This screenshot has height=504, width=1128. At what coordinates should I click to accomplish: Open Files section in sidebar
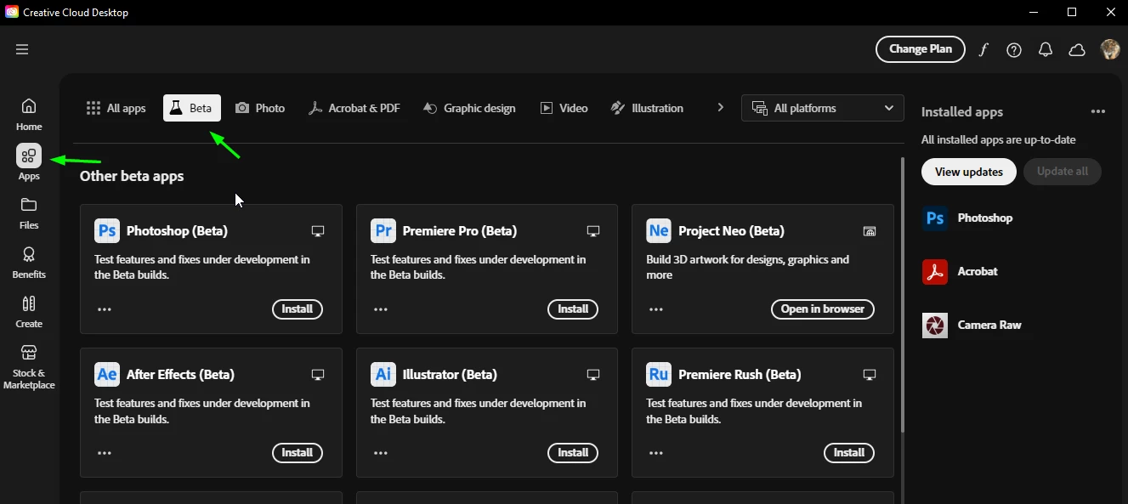29,213
